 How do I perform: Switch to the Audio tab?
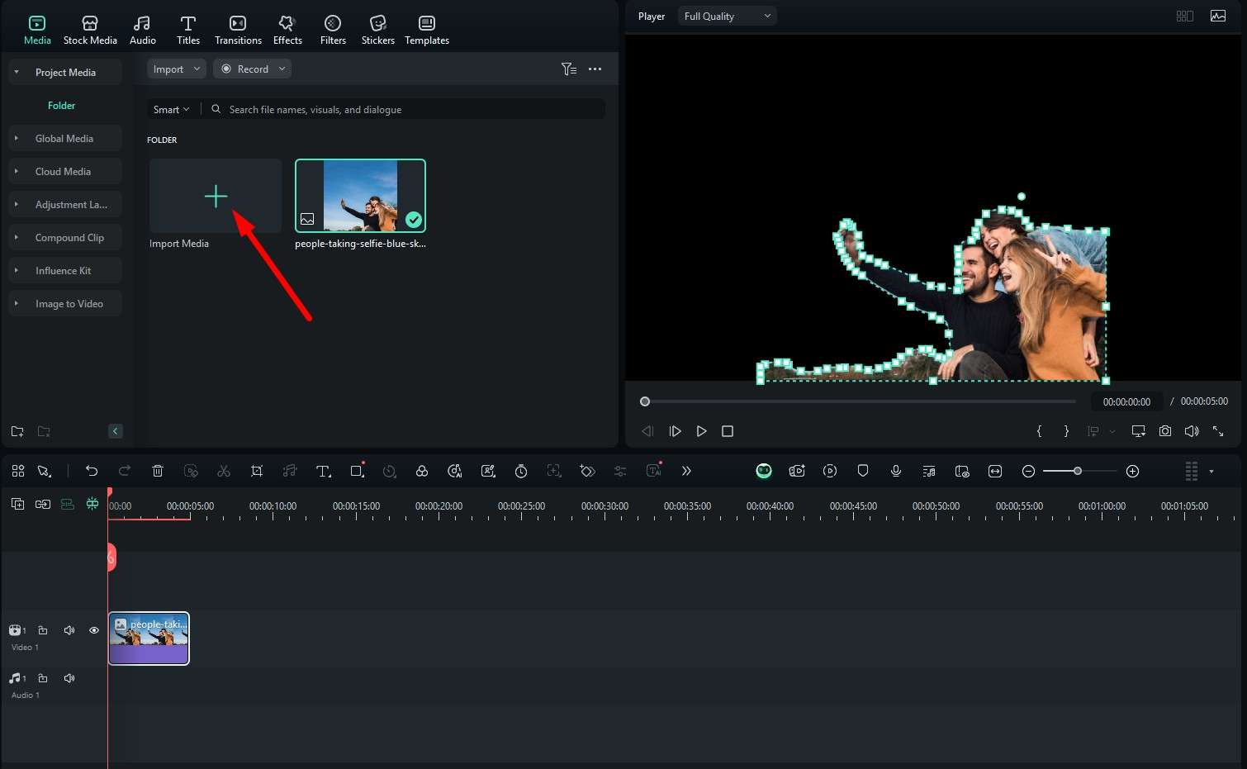142,30
